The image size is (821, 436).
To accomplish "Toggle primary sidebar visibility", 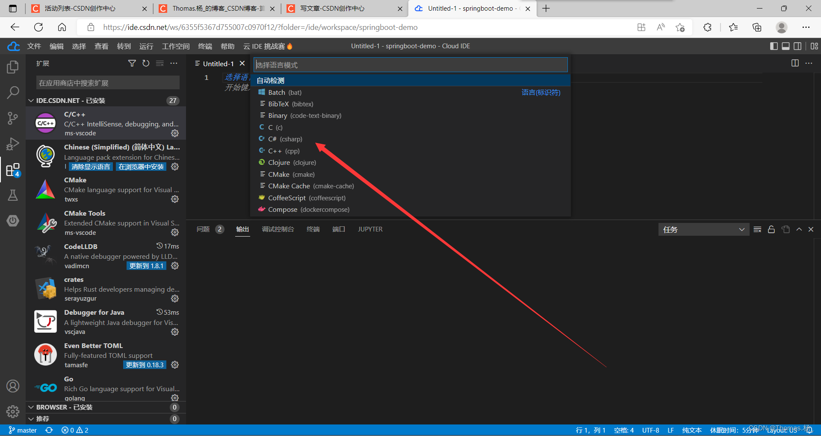I will (x=774, y=46).
